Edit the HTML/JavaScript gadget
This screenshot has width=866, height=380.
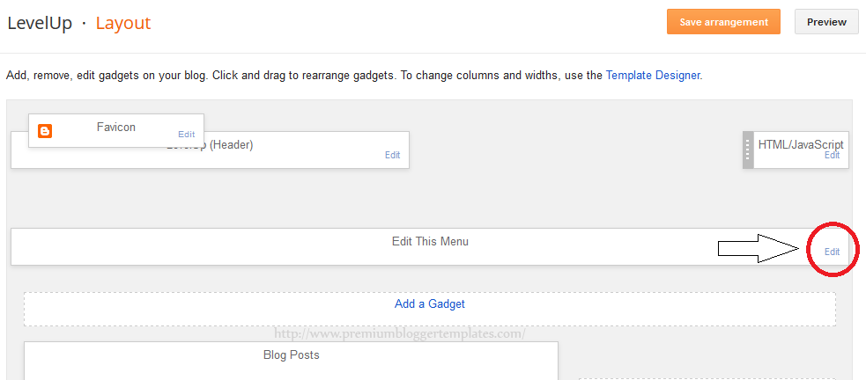tap(832, 156)
